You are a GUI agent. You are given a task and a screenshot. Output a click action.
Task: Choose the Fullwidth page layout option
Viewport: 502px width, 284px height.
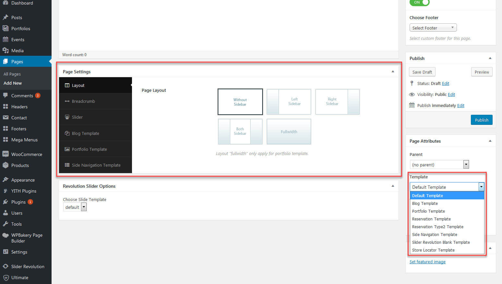(289, 132)
